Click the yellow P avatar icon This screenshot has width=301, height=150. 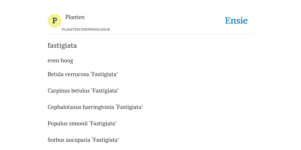click(x=54, y=21)
